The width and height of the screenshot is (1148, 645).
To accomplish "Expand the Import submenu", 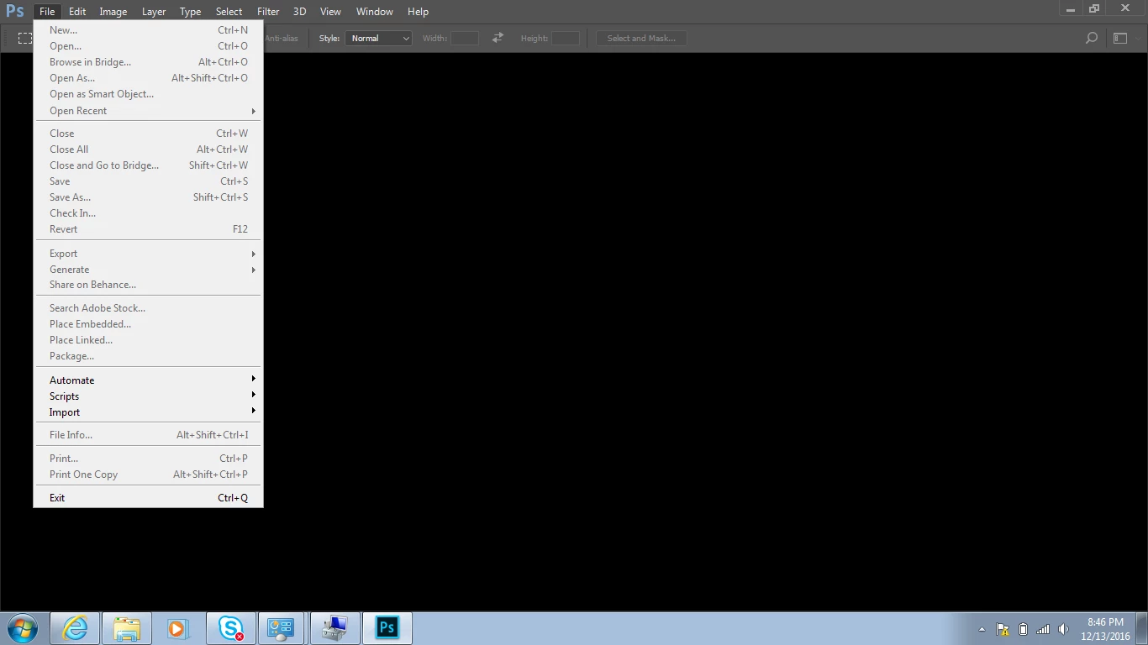I will point(148,412).
